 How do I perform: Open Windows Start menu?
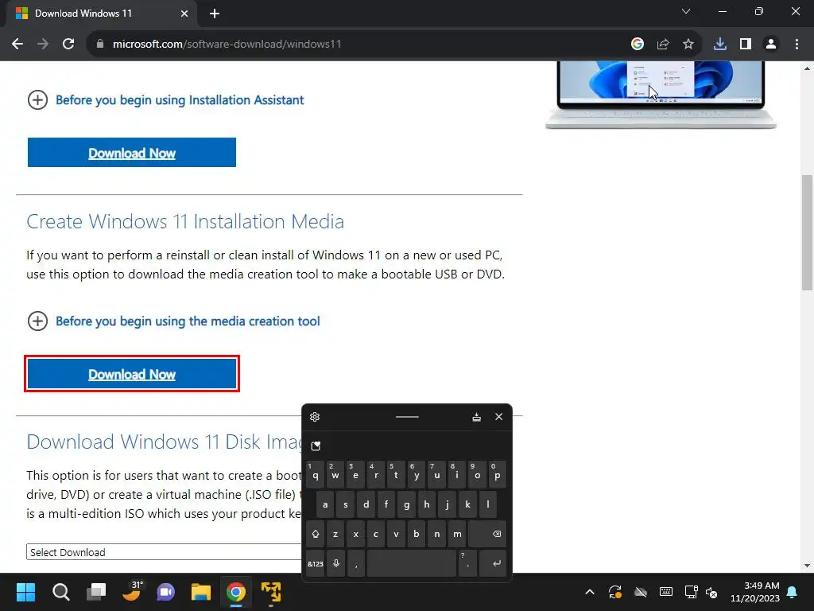[x=25, y=592]
